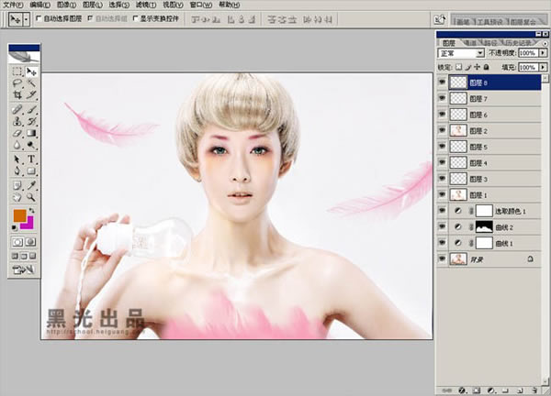Select the Crop tool
The image size is (551, 396).
(x=17, y=94)
